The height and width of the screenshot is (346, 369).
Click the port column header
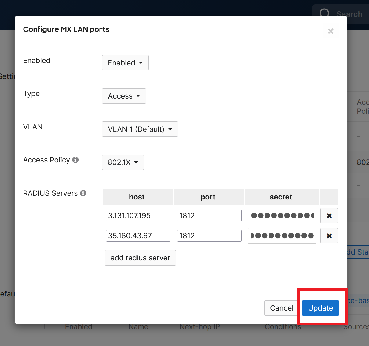(209, 197)
